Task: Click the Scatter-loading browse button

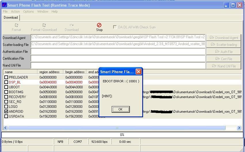Action: (223, 44)
